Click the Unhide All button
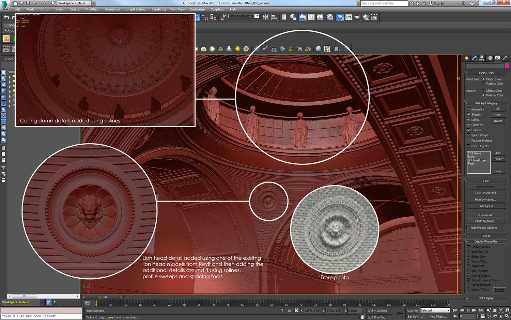Viewport: 511px width, 320px height. click(485, 215)
